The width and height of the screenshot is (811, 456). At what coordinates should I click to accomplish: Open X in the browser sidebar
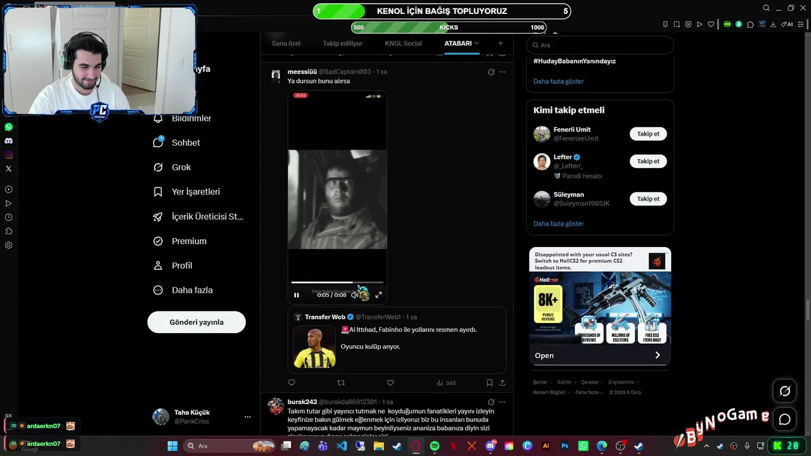[8, 168]
